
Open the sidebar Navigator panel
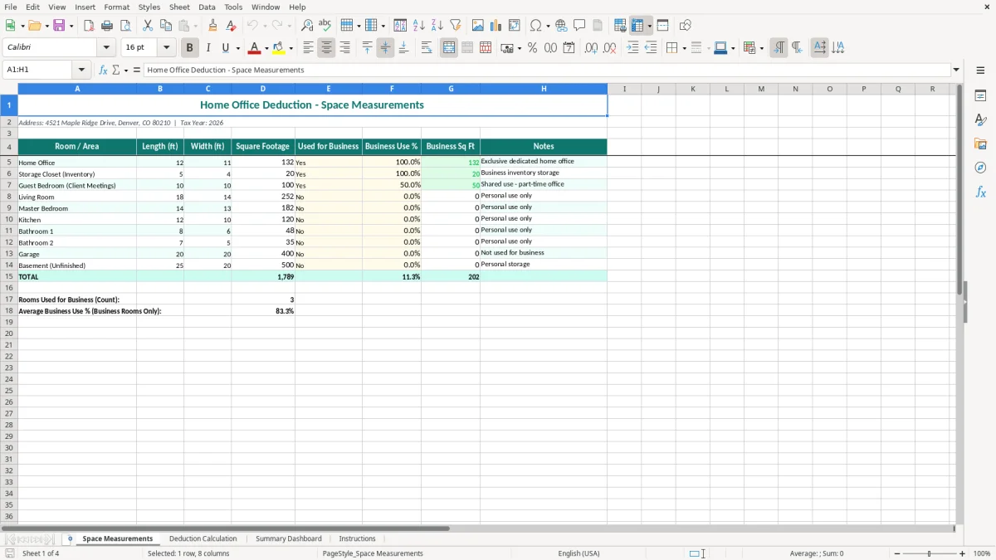click(x=980, y=168)
